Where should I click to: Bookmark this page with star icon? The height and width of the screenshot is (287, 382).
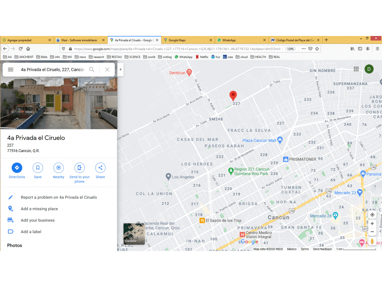317,49
